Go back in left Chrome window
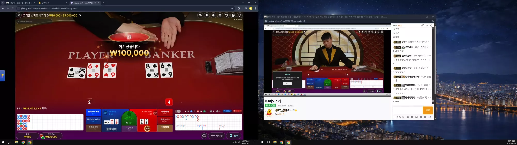This screenshot has width=517, height=145. tap(3, 8)
